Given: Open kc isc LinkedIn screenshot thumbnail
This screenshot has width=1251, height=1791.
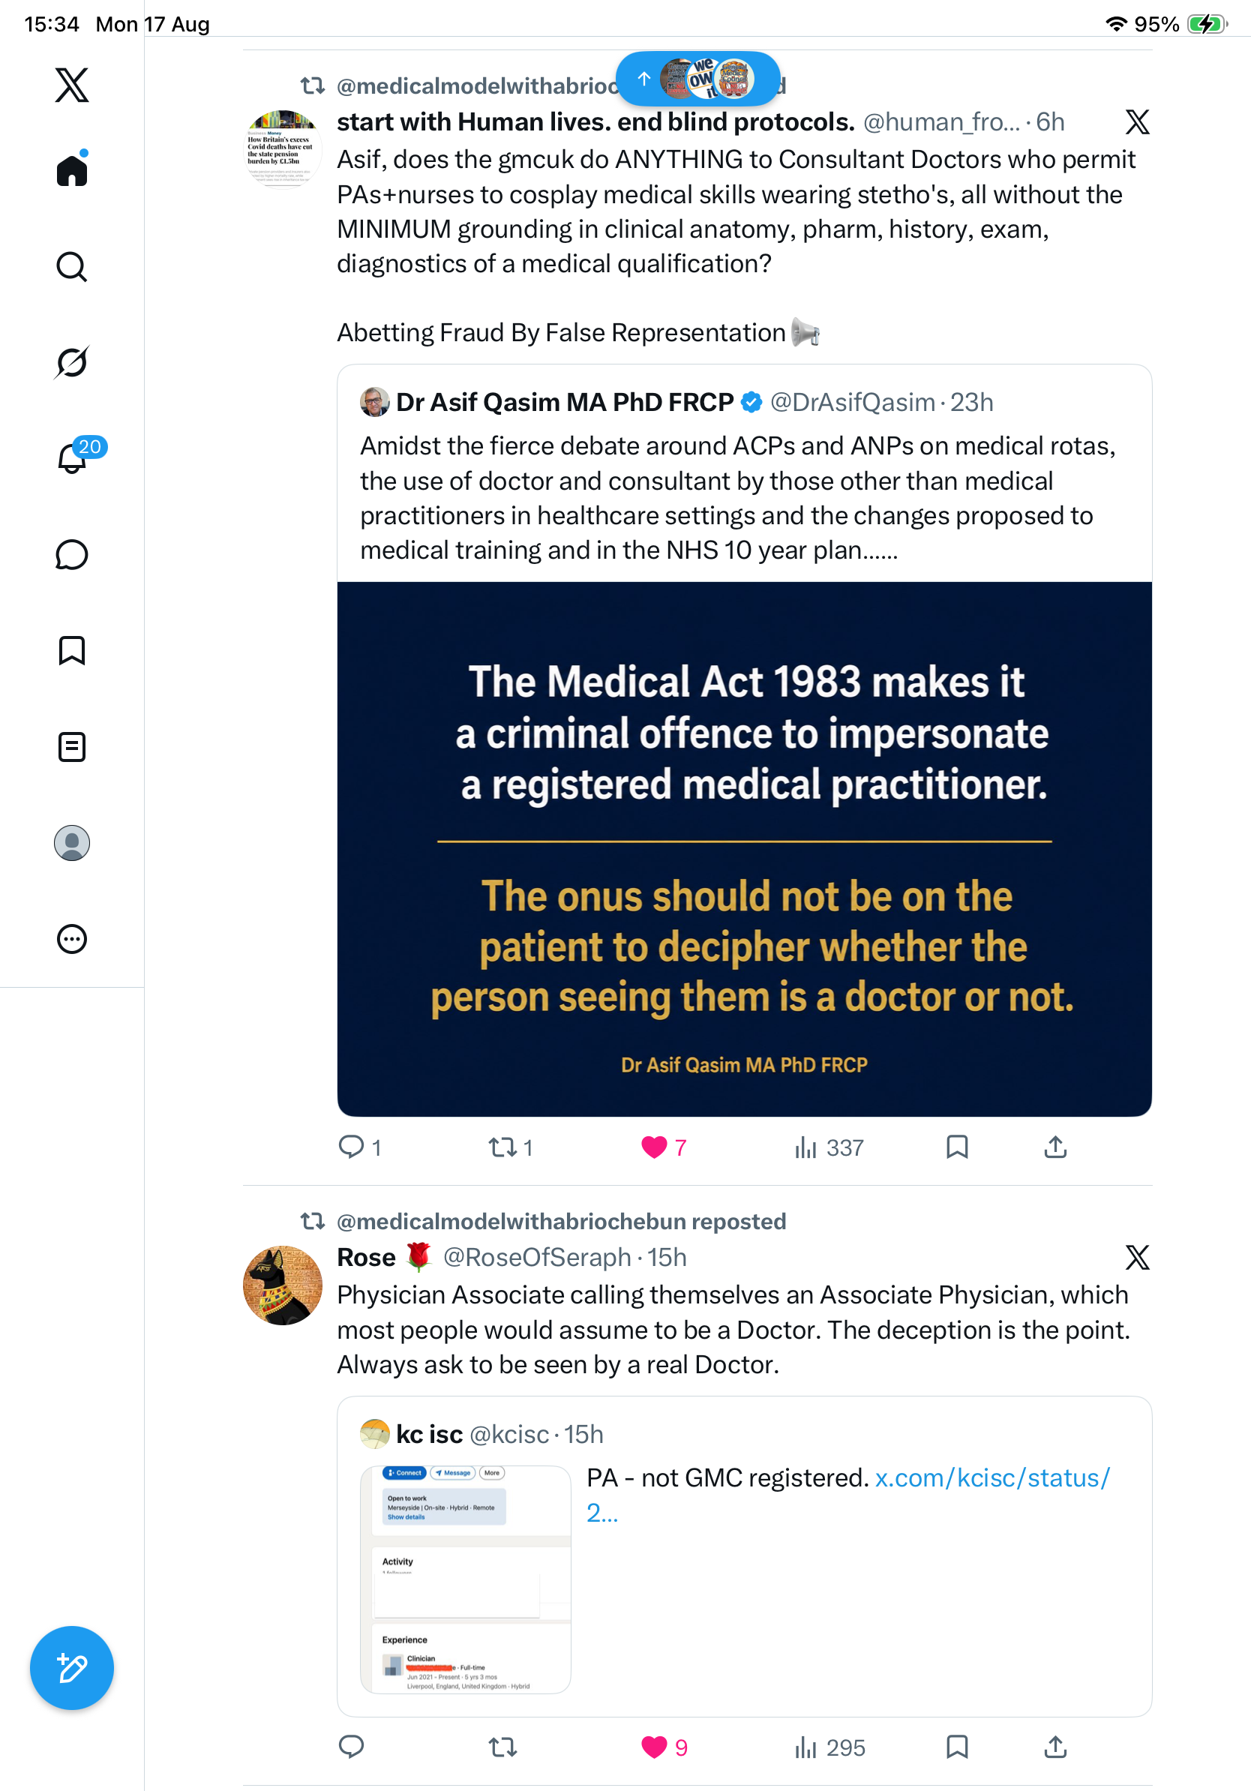Looking at the screenshot, I should [466, 1579].
